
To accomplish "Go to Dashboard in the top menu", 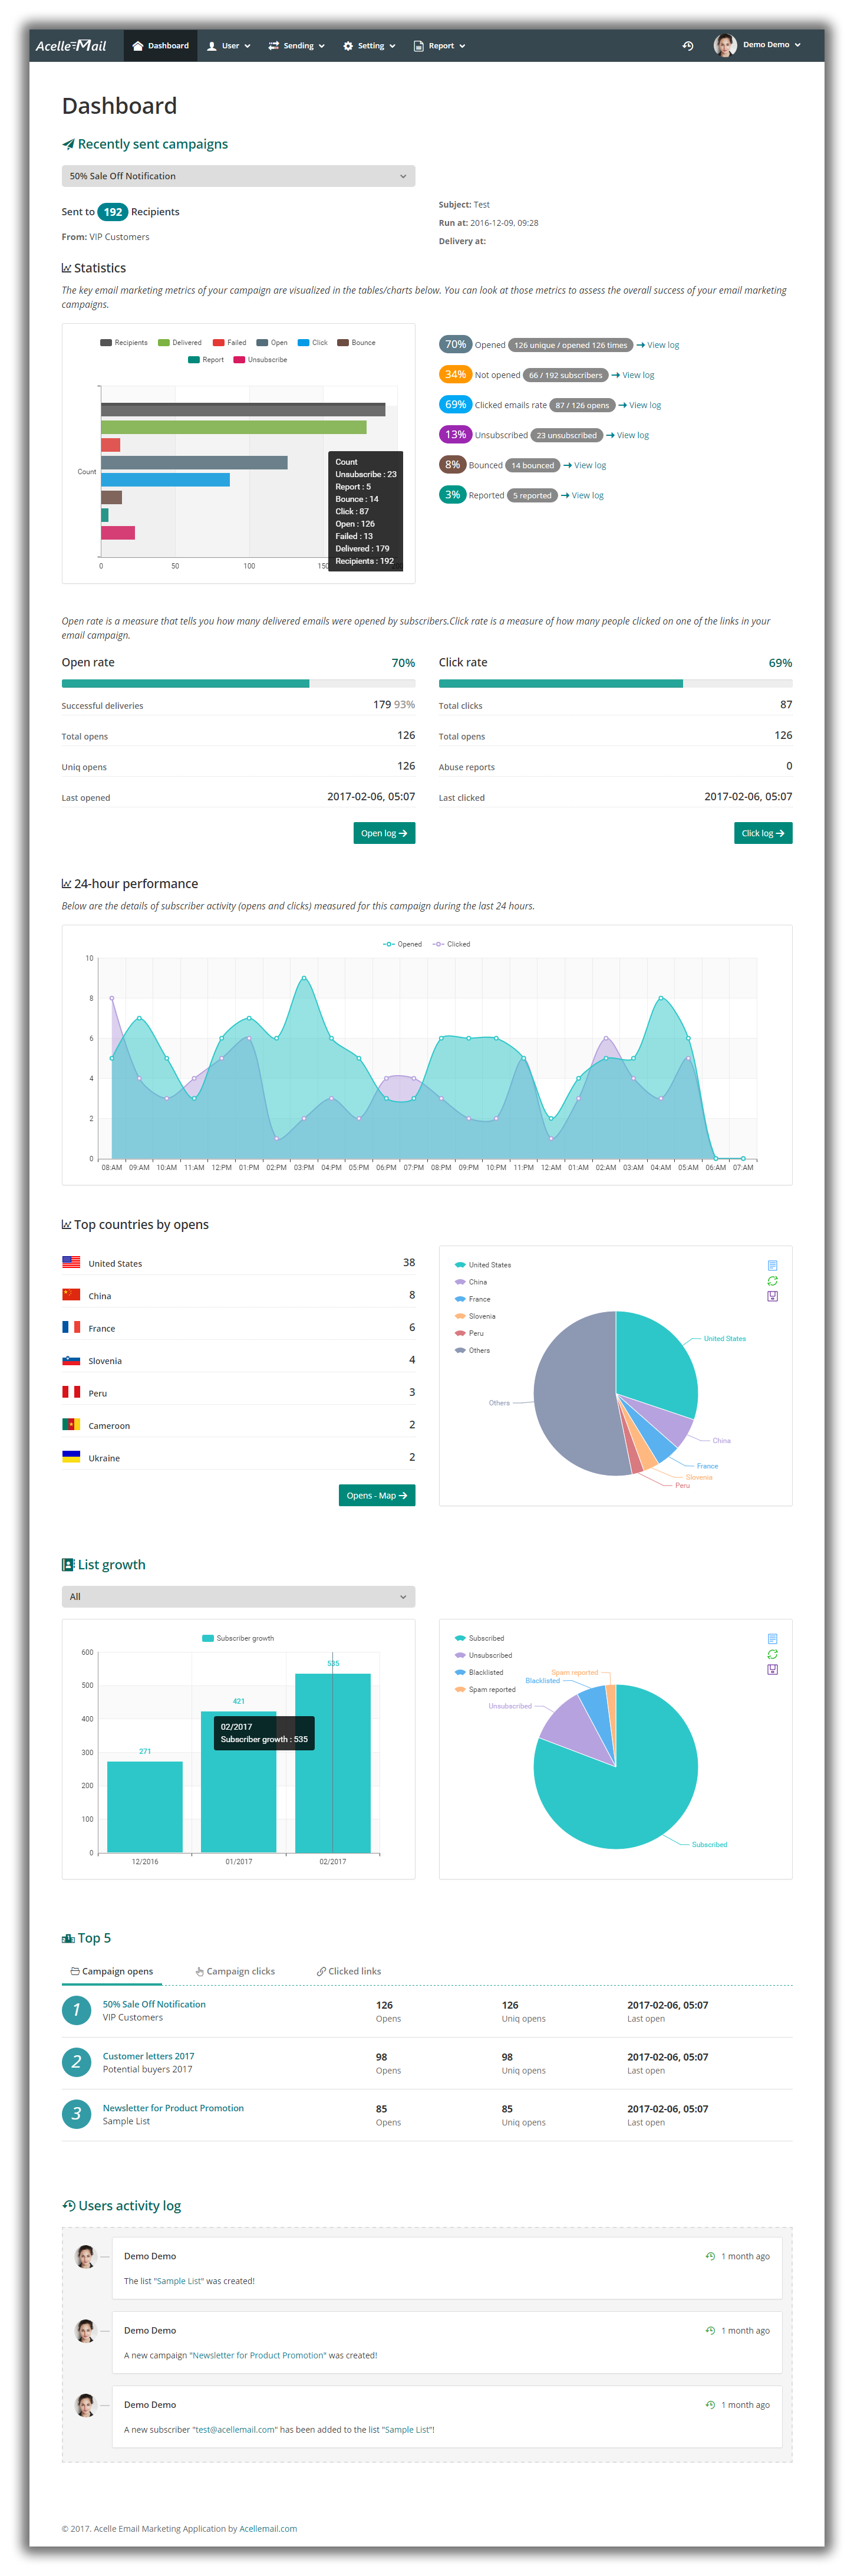I will pos(161,45).
